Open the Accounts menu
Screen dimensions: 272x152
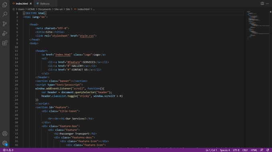5,134
